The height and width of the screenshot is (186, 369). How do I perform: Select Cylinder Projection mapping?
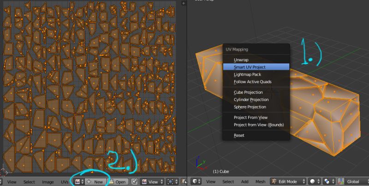(256, 100)
